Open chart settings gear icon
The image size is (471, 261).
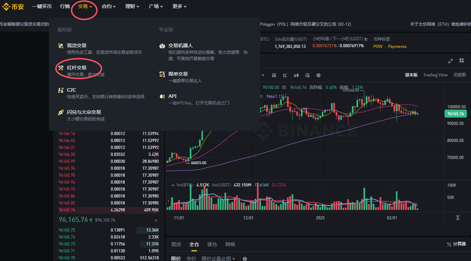[x=319, y=75]
